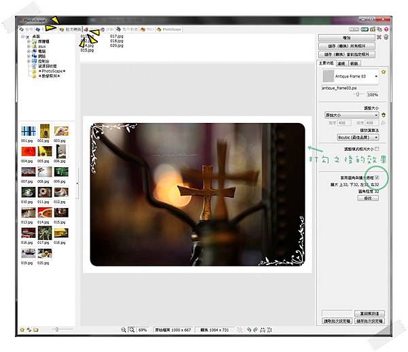The height and width of the screenshot is (352, 408).
Task: Click the rotate counter-clockwise icon in status bar
Action: [249, 330]
